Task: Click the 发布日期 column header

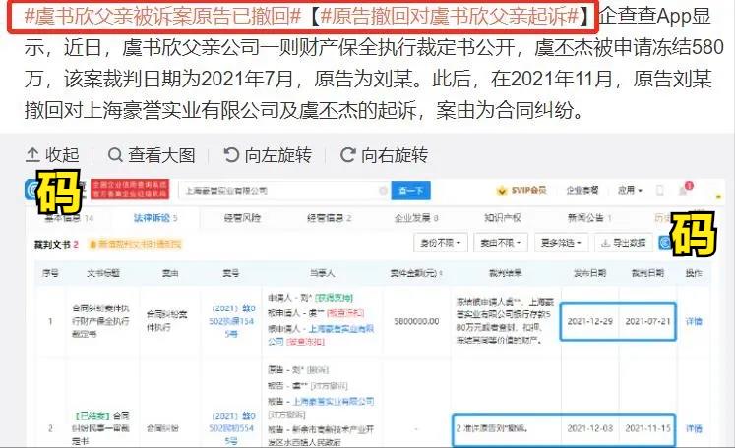Action: [589, 273]
